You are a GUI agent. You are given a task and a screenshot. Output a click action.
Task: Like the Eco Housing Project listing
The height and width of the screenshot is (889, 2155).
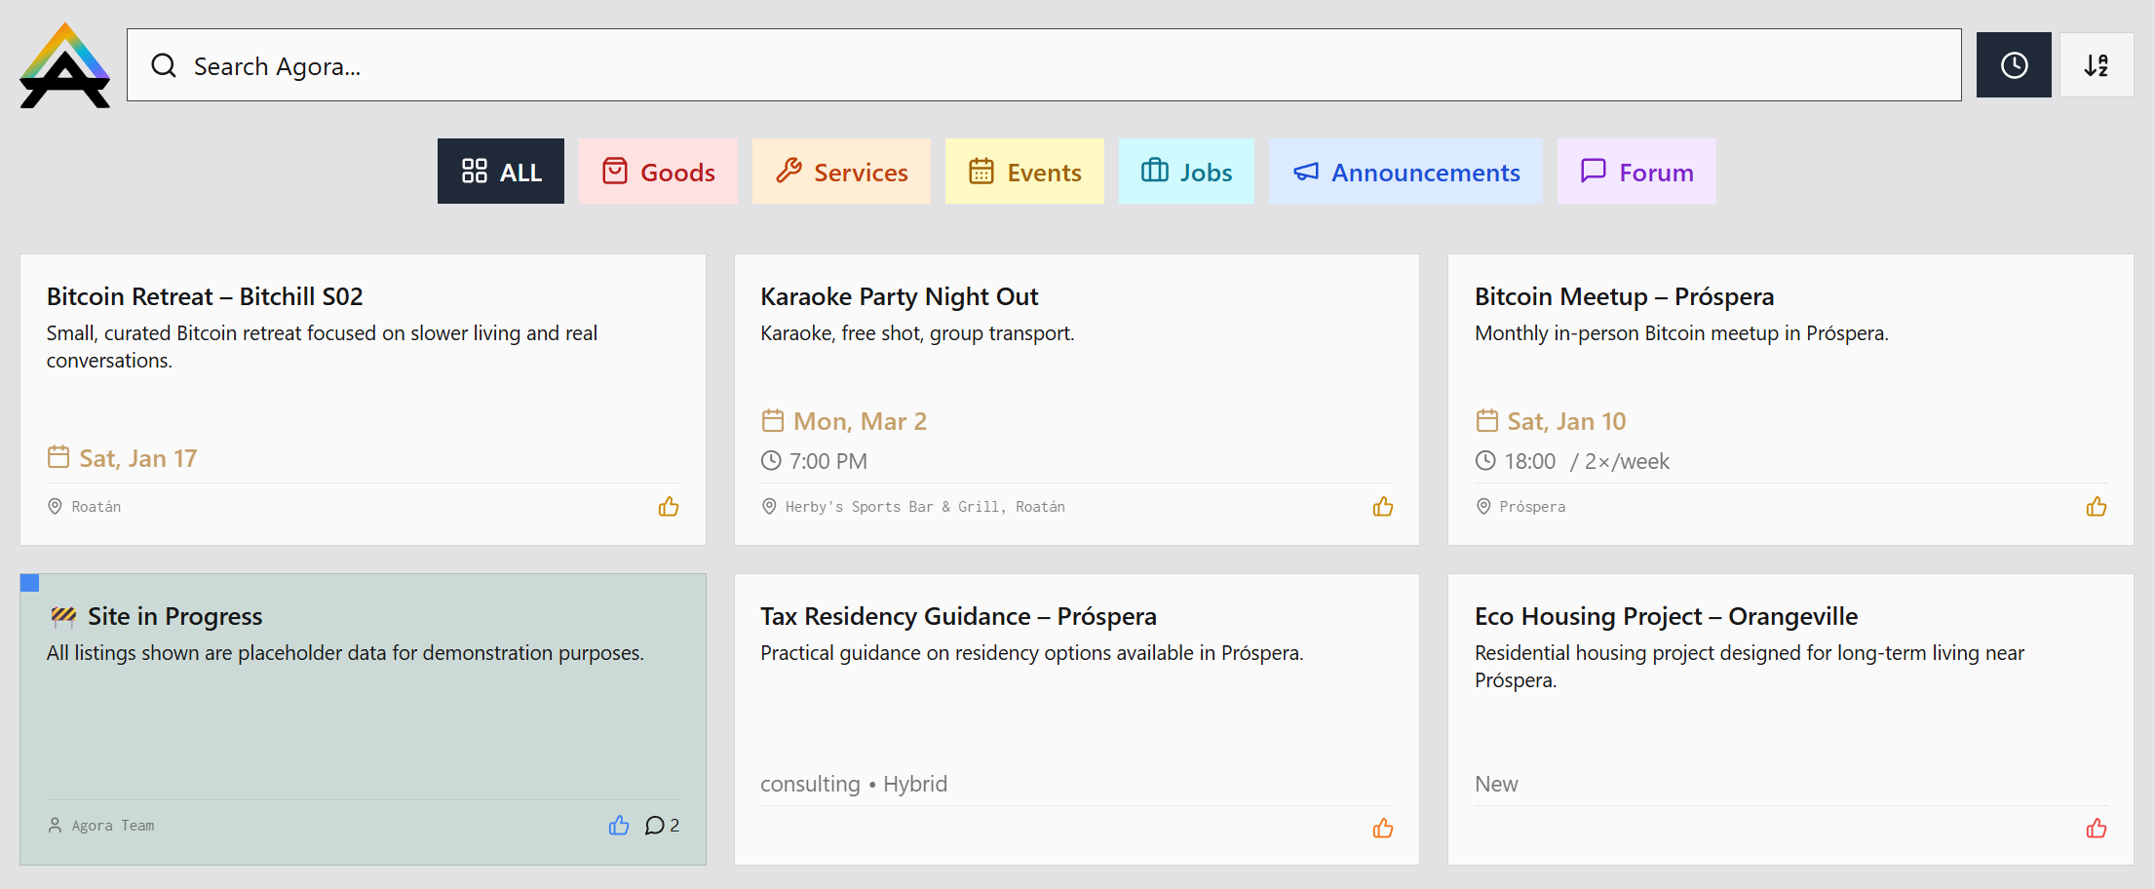(x=2096, y=829)
